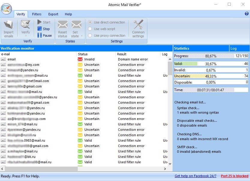The height and width of the screenshot is (181, 250).
Task: Click the vertical scrollbar up arrow
Action: pos(170,59)
